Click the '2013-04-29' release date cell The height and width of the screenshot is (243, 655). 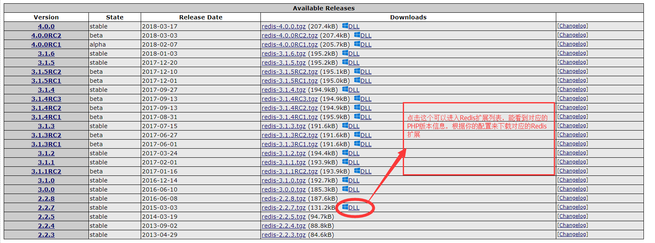(201, 235)
